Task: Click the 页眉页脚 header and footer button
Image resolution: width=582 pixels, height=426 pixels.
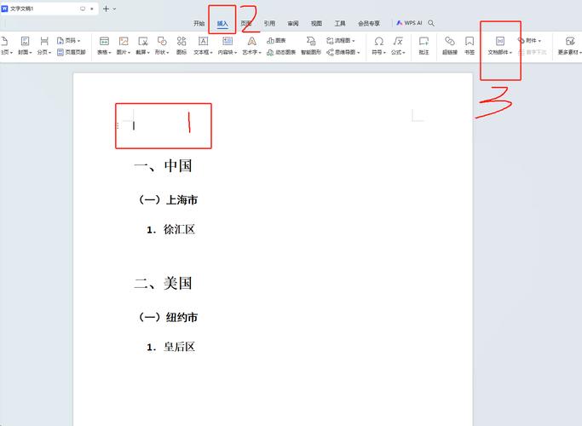Action: click(x=72, y=52)
